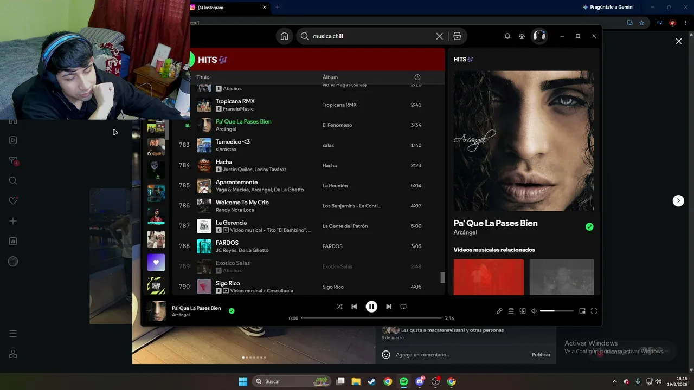This screenshot has width=694, height=390.
Task: Open the Chrome three-dot menu
Action: click(685, 23)
